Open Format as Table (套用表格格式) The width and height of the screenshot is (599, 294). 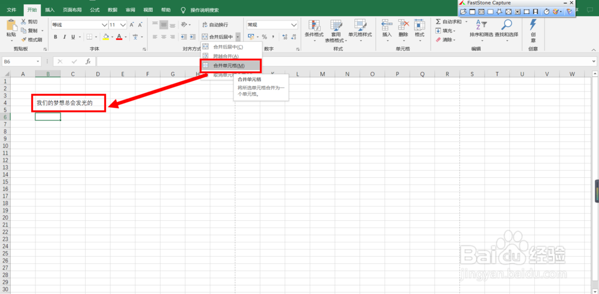point(336,31)
